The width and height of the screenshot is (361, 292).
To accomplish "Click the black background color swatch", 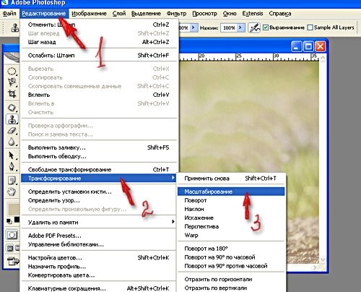I will click(17, 220).
